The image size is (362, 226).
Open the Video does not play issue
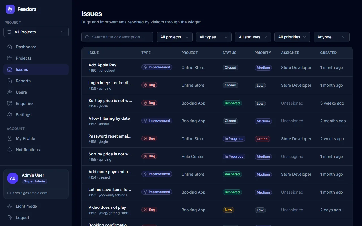[x=107, y=207]
